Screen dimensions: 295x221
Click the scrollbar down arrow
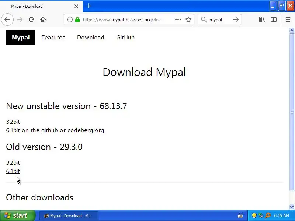click(292, 207)
